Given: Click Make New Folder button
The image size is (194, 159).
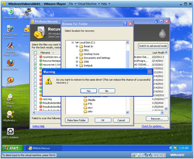Looking at the screenshot, I should [77, 120].
